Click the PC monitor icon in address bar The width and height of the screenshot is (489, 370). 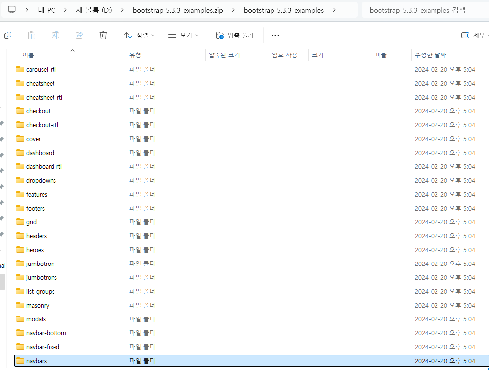pyautogui.click(x=12, y=10)
